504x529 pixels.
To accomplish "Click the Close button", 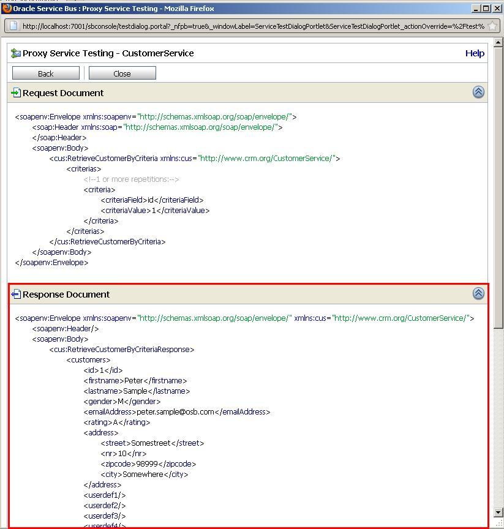I will coord(122,73).
